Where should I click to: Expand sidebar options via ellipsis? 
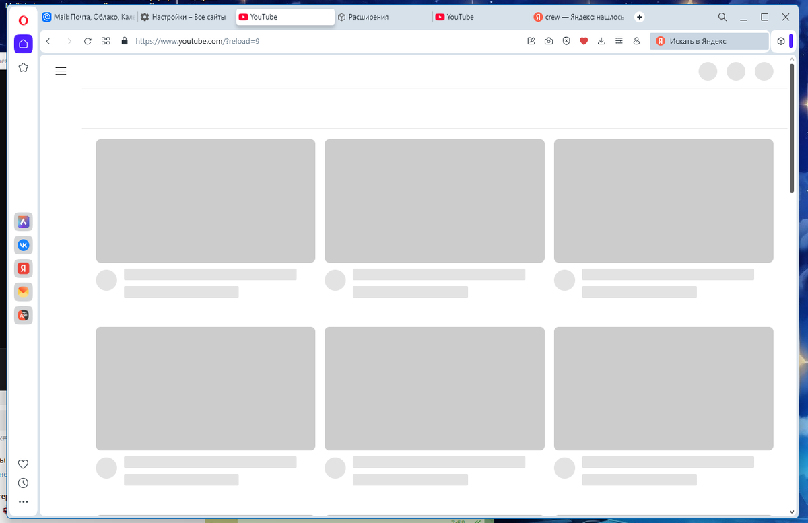pos(23,501)
